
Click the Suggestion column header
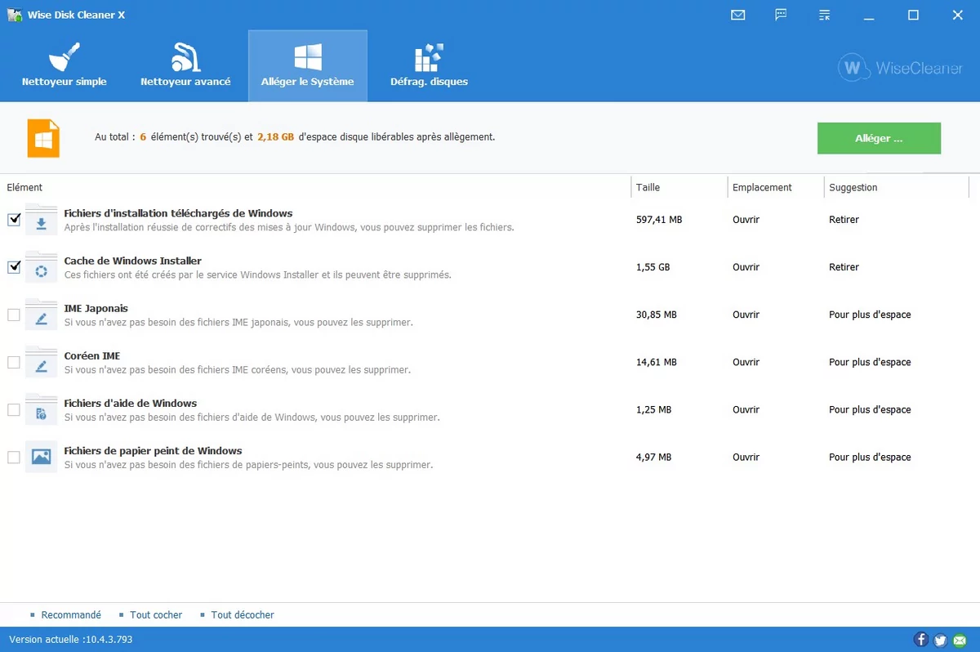point(897,187)
